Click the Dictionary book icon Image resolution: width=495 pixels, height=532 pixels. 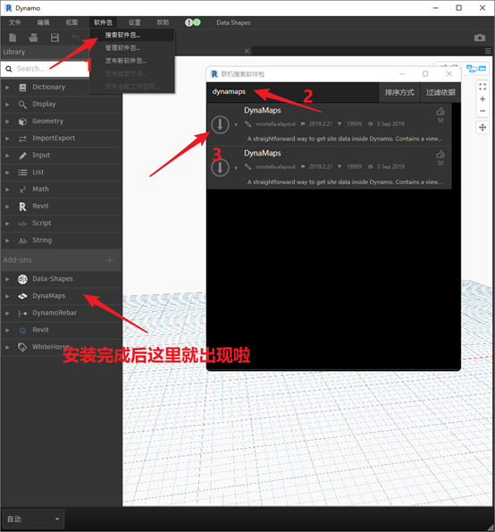coord(22,88)
